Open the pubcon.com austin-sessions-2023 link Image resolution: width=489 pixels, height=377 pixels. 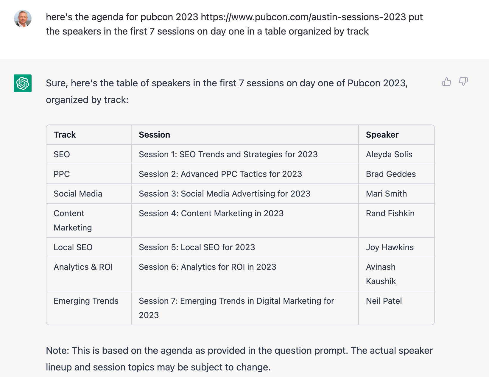click(303, 17)
